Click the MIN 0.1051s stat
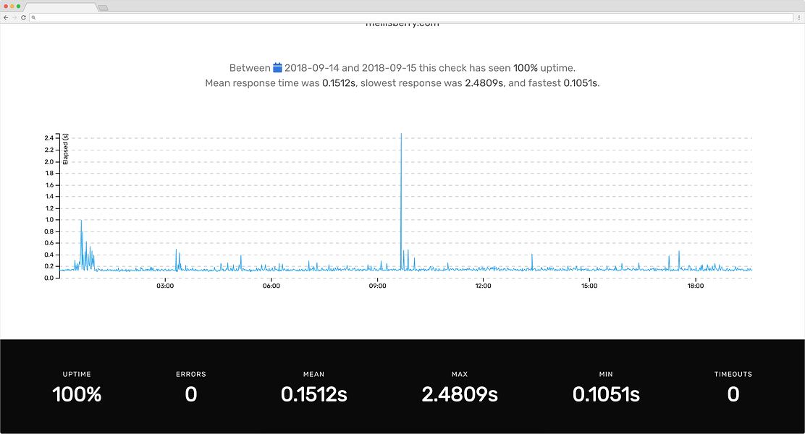The height and width of the screenshot is (434, 805). (606, 388)
